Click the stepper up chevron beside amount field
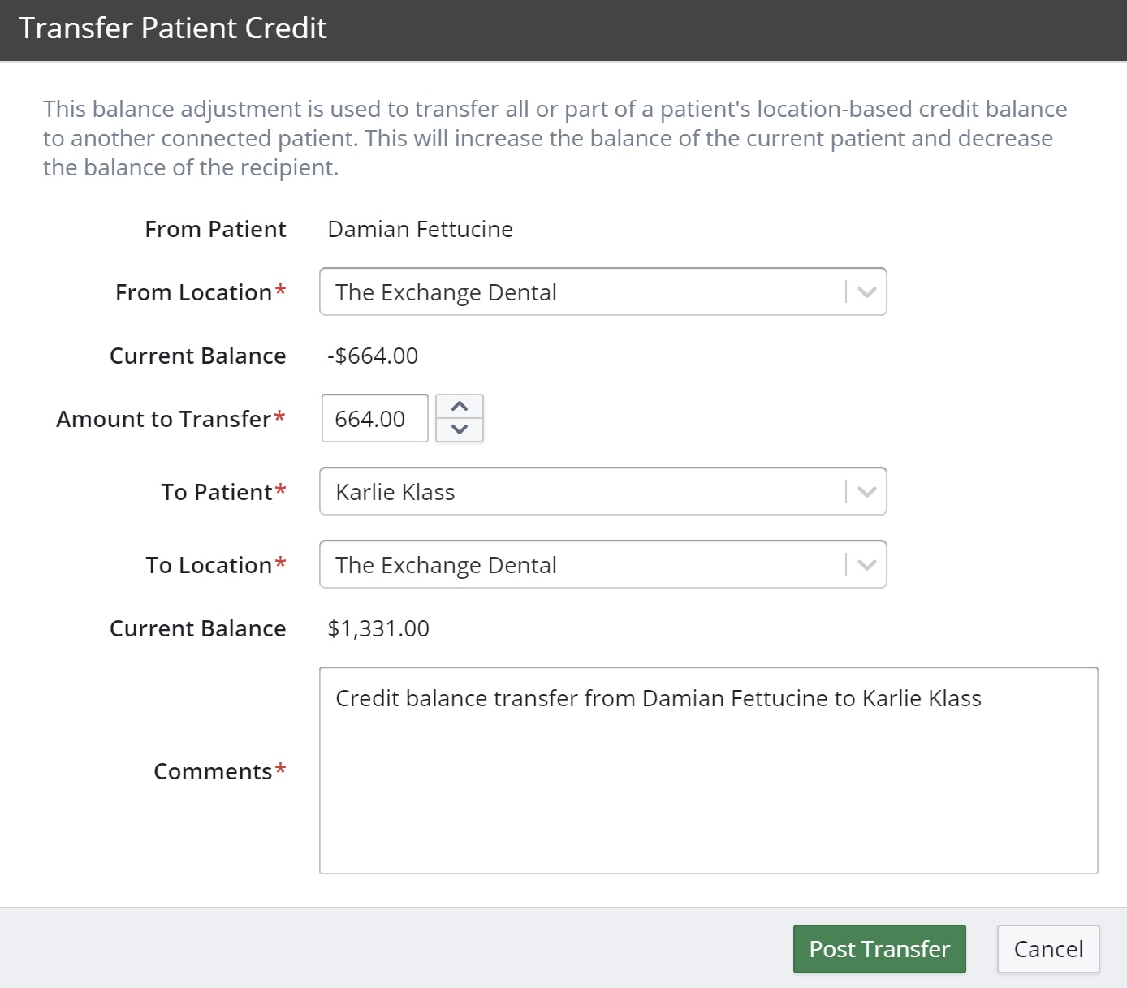Image resolution: width=1127 pixels, height=988 pixels. 460,405
